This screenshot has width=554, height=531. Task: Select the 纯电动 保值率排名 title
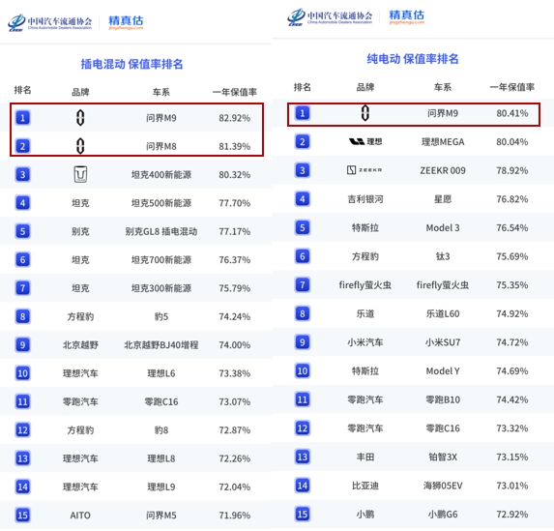[412, 59]
